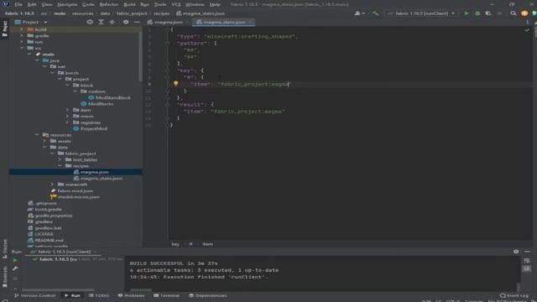Expand the run folder
This screenshot has height=302, width=537.
click(23, 42)
